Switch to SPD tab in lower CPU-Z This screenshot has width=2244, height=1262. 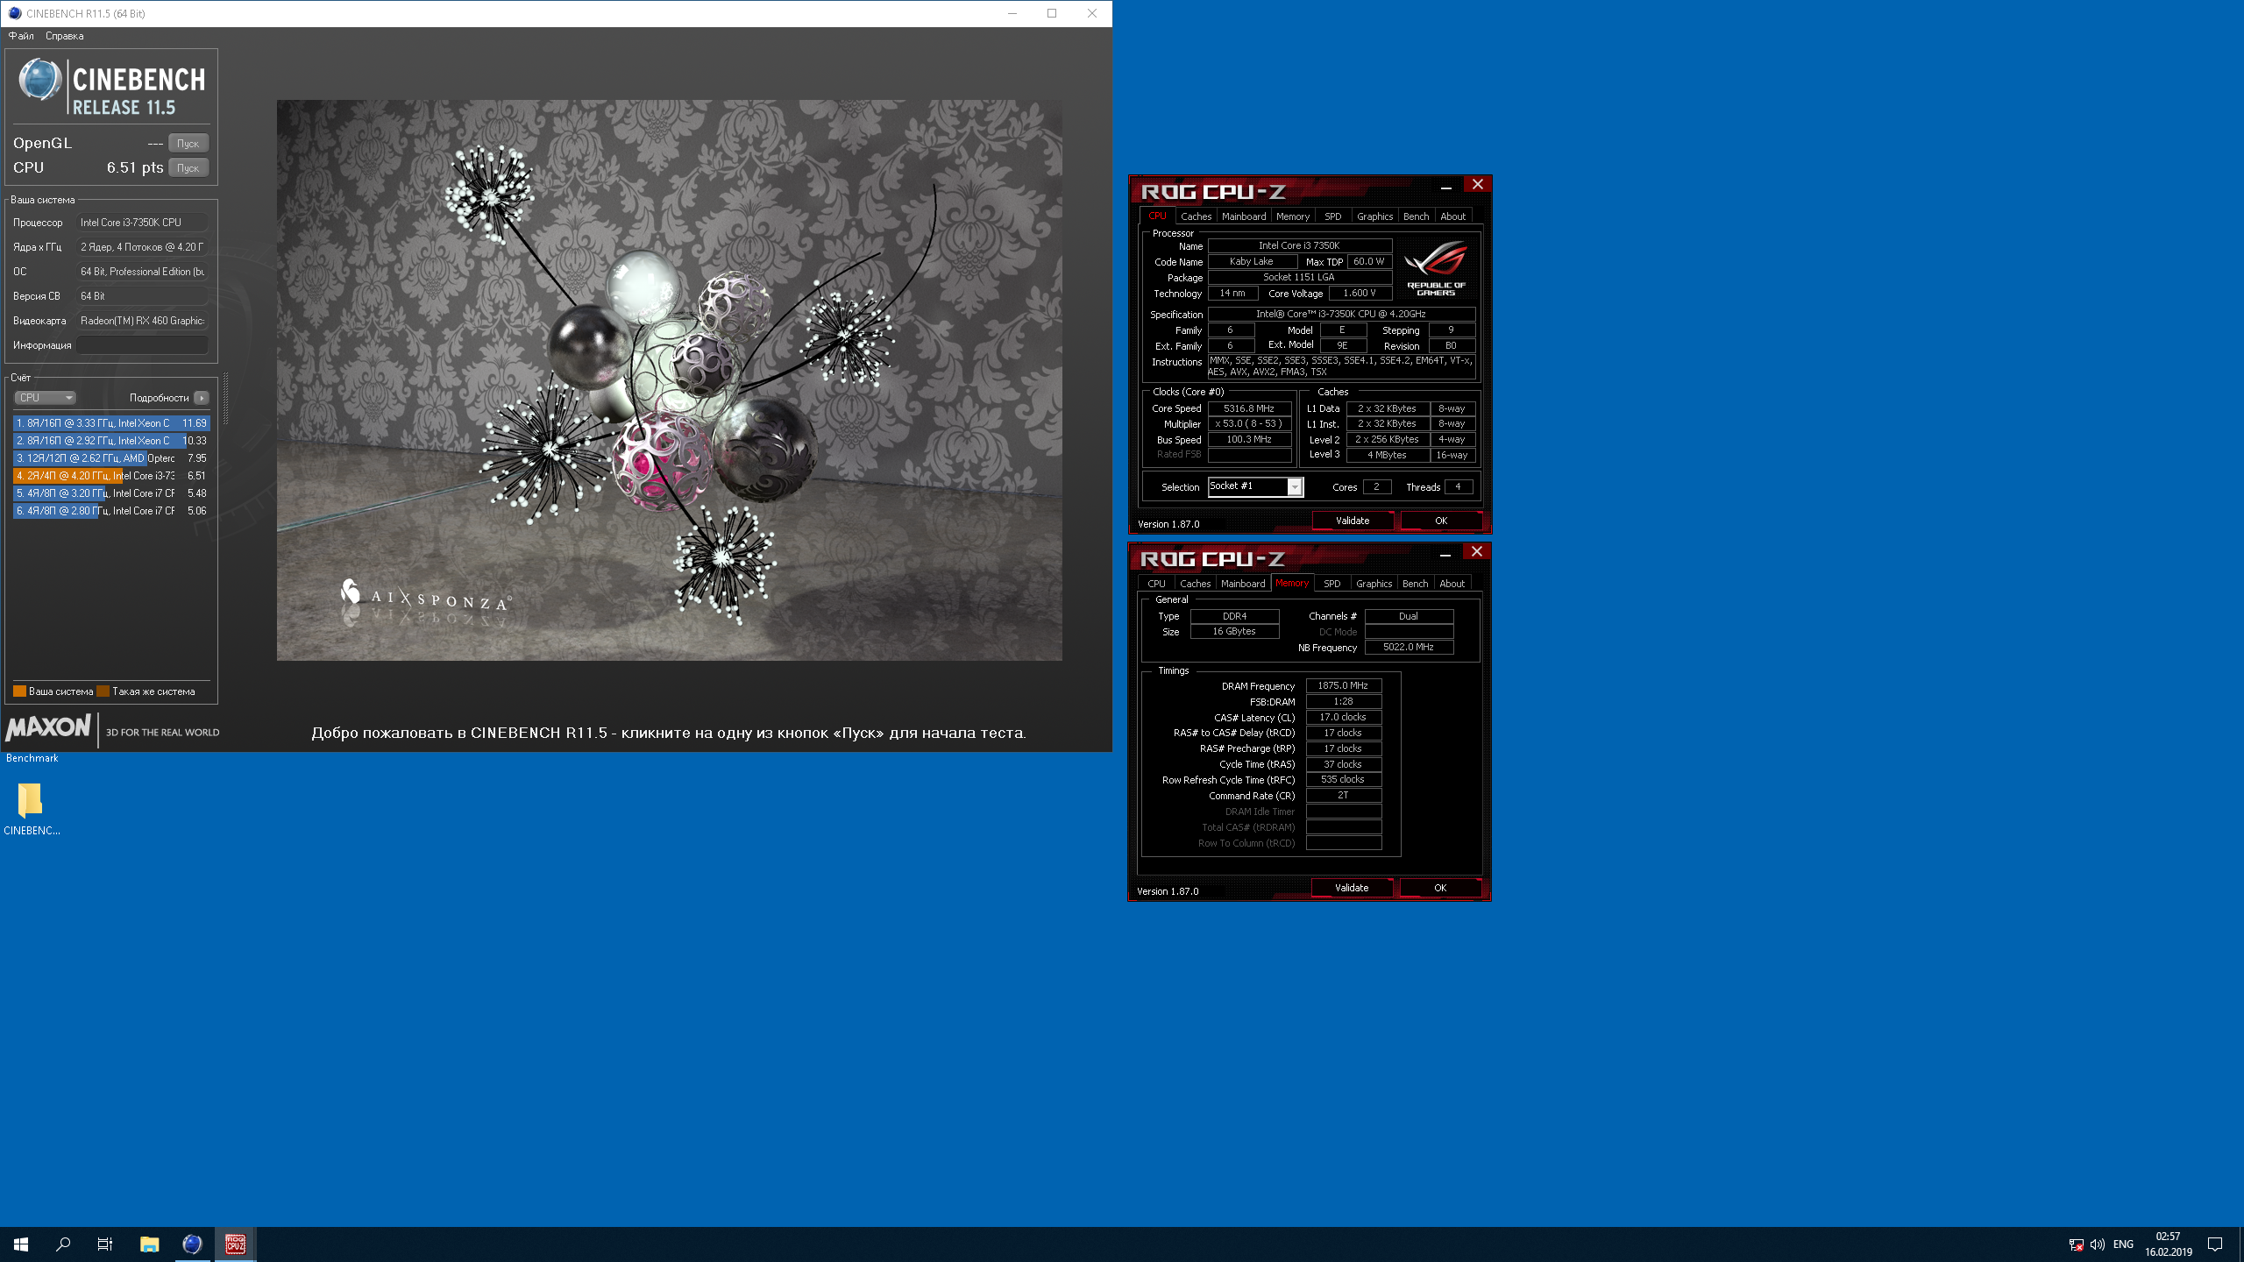click(x=1331, y=584)
